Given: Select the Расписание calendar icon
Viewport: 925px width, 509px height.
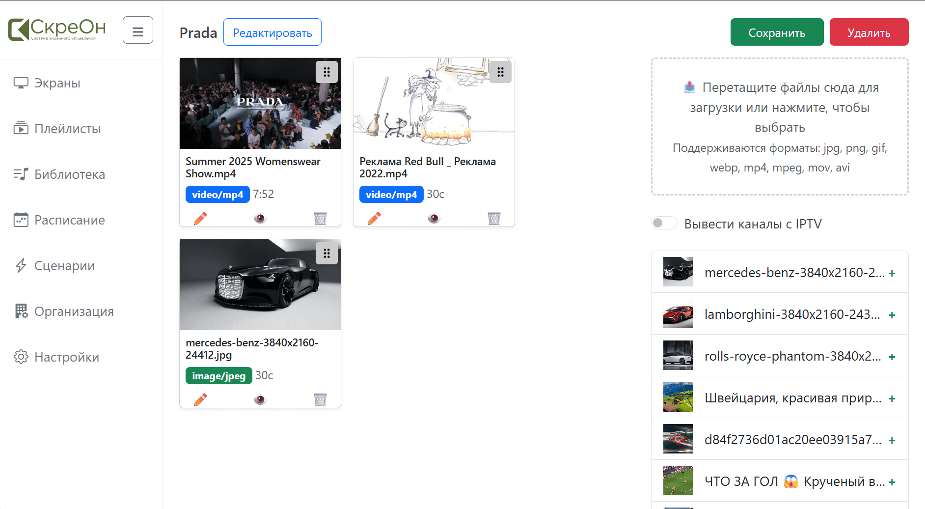Looking at the screenshot, I should 21,220.
